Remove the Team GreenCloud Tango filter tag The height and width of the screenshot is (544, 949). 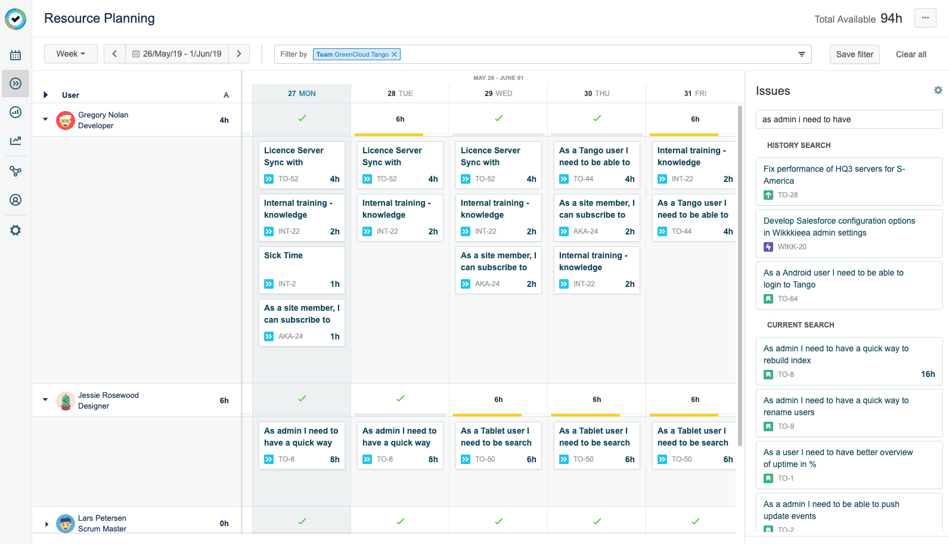coord(394,54)
